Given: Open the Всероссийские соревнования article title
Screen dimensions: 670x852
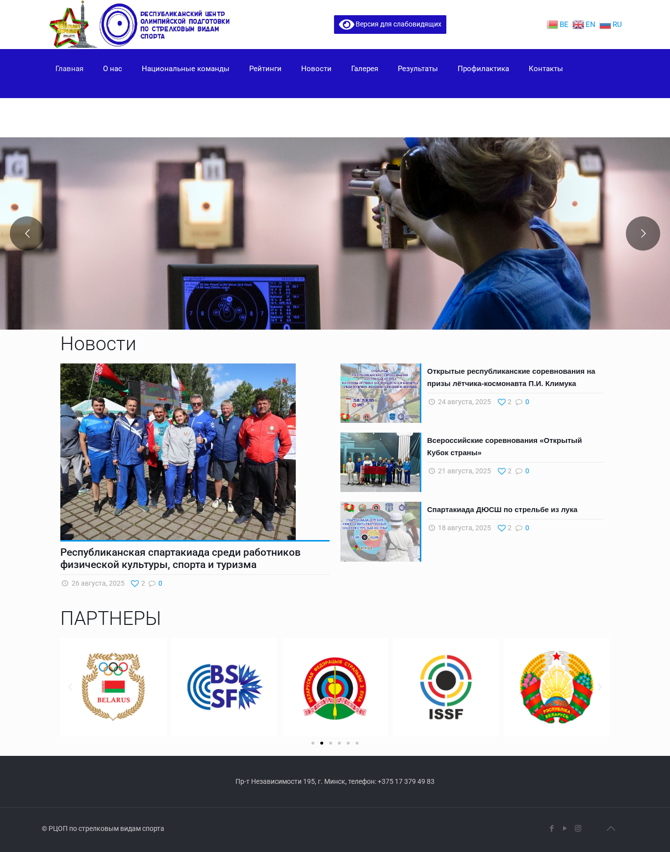Looking at the screenshot, I should (504, 446).
